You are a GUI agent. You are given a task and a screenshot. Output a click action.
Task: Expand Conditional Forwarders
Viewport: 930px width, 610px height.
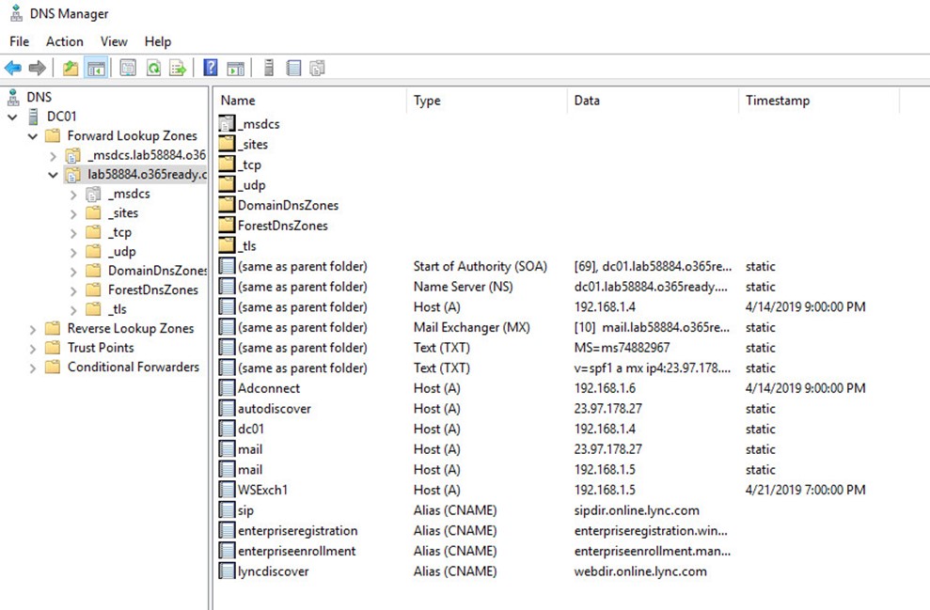[33, 368]
